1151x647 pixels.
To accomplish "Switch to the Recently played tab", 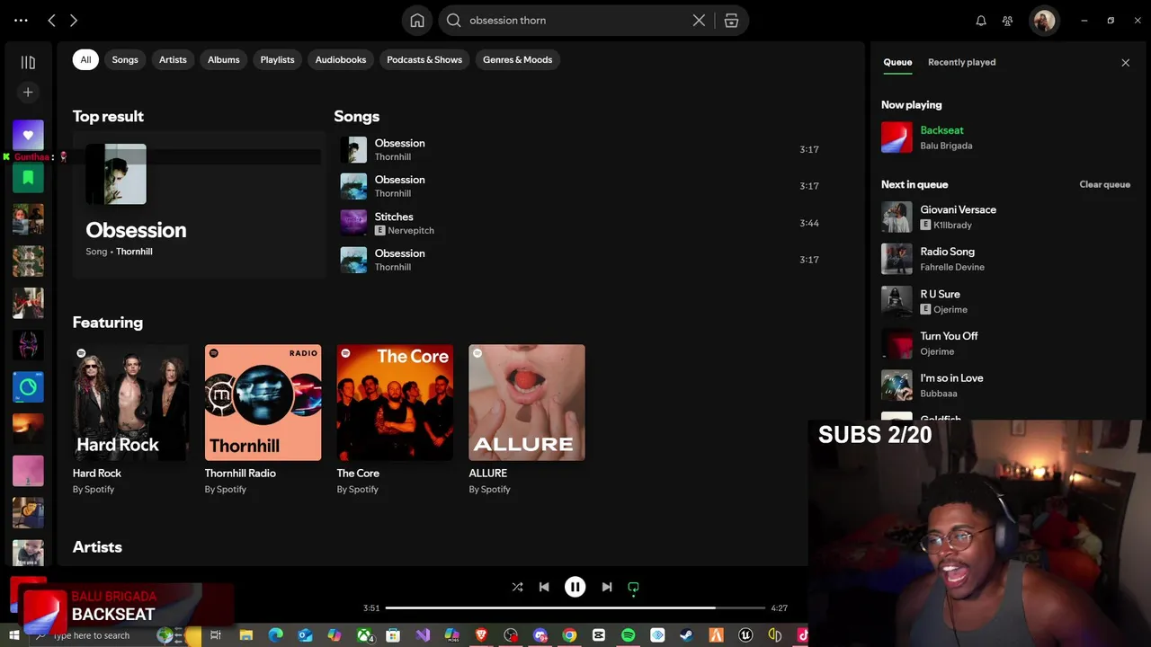I will click(961, 62).
